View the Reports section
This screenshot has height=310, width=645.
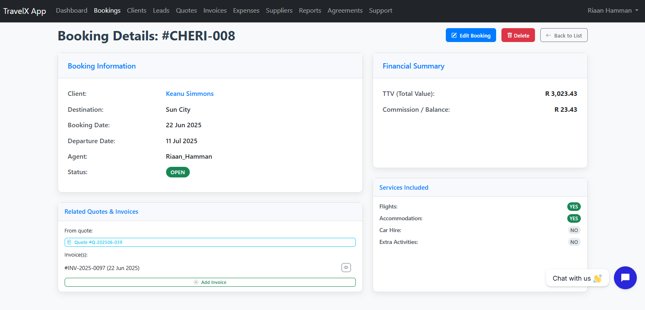[x=310, y=11]
